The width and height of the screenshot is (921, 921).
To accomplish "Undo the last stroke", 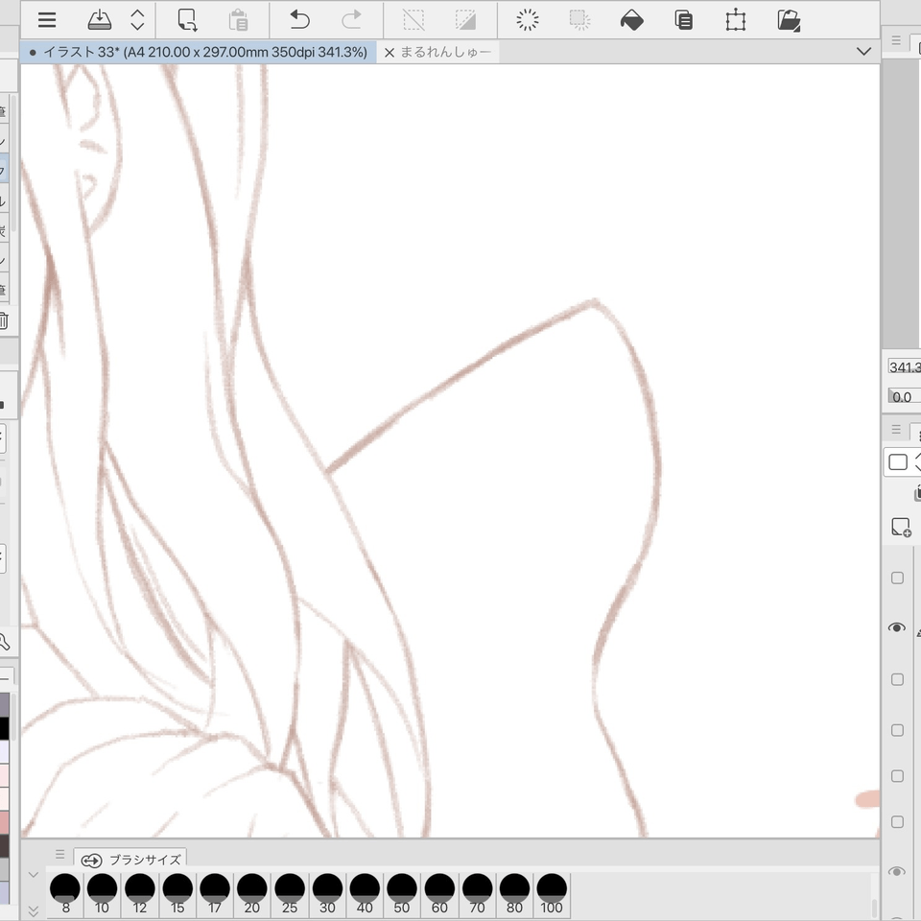I will [299, 20].
